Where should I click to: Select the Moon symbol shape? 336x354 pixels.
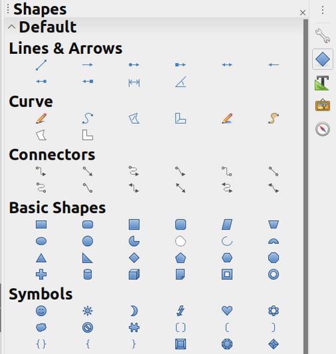tap(134, 311)
